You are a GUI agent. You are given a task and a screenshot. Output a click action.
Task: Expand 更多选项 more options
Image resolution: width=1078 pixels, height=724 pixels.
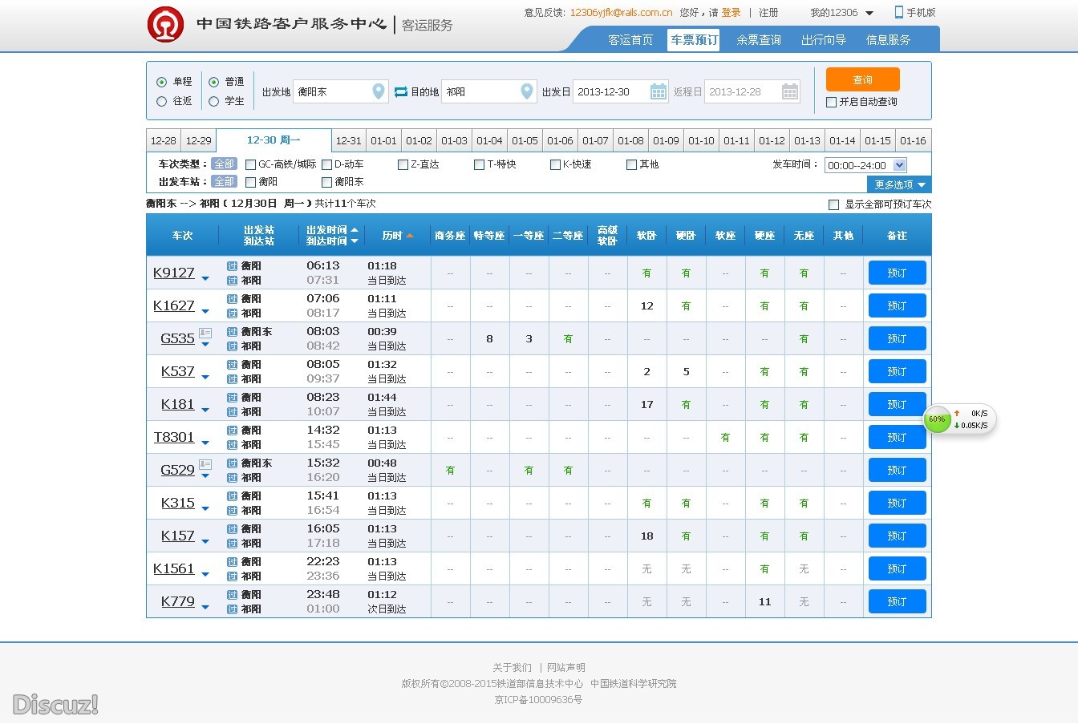tap(899, 184)
